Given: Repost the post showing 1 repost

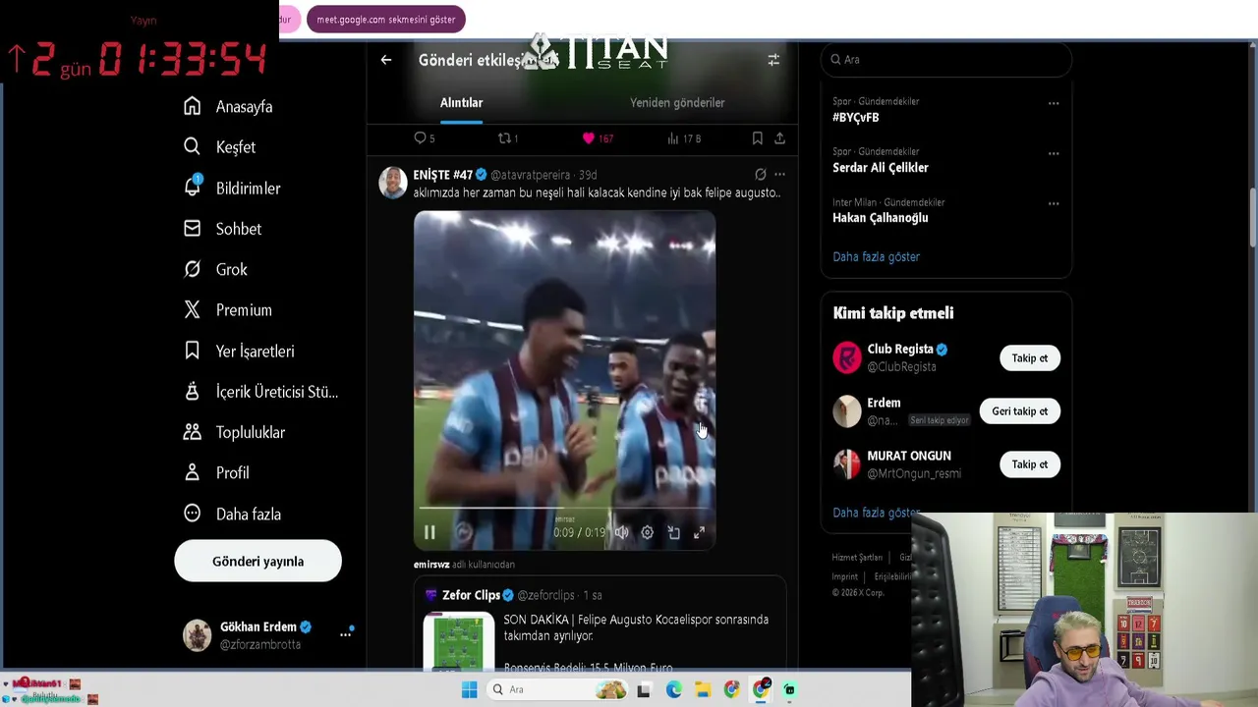Looking at the screenshot, I should pos(507,138).
